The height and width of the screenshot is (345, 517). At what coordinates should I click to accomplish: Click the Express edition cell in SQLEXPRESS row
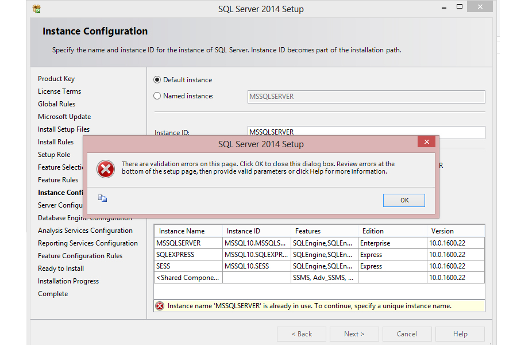[392, 255]
